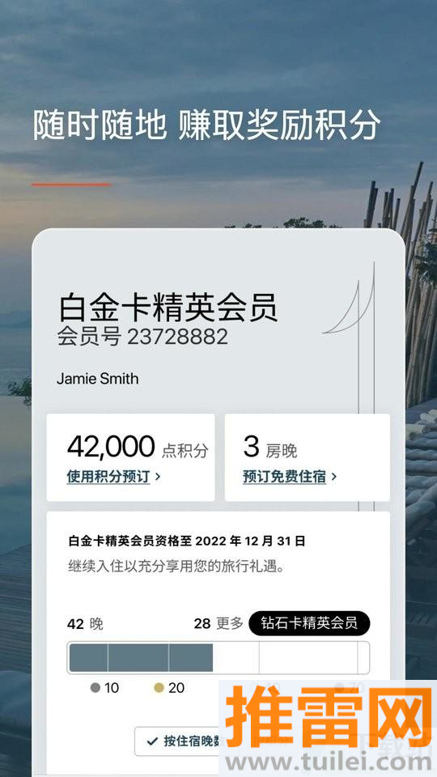Click the checkmark icon in 按住宿晚数 button
Viewport: 437px width, 777px height.
click(153, 741)
